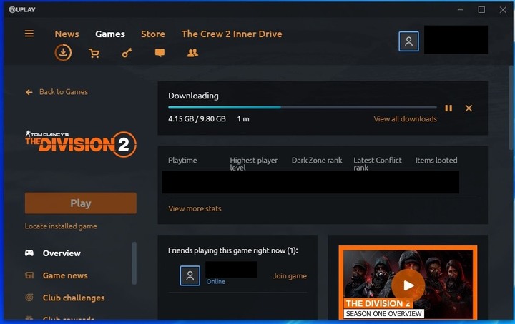Open the downloads icon in the toolbar

(x=63, y=53)
